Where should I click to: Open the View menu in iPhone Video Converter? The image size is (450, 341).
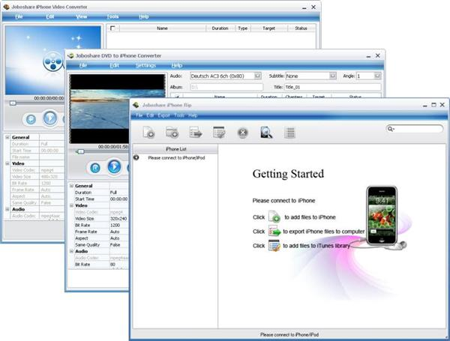[82, 16]
